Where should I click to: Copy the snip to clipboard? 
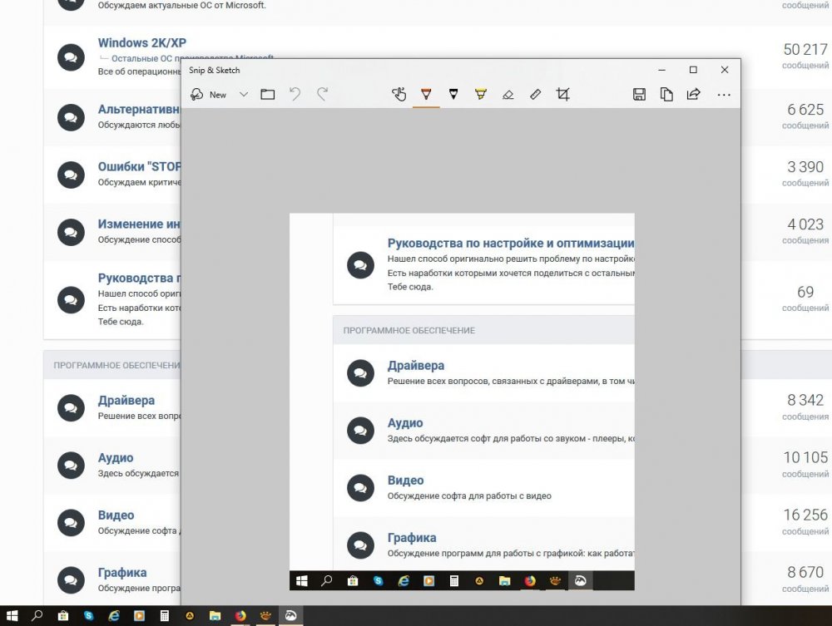coord(666,95)
